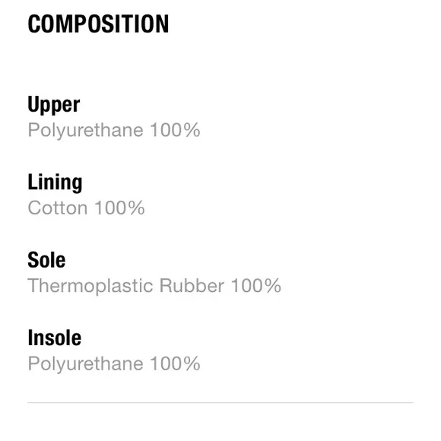Select the Insole label
The height and width of the screenshot is (441, 441).
[55, 338]
